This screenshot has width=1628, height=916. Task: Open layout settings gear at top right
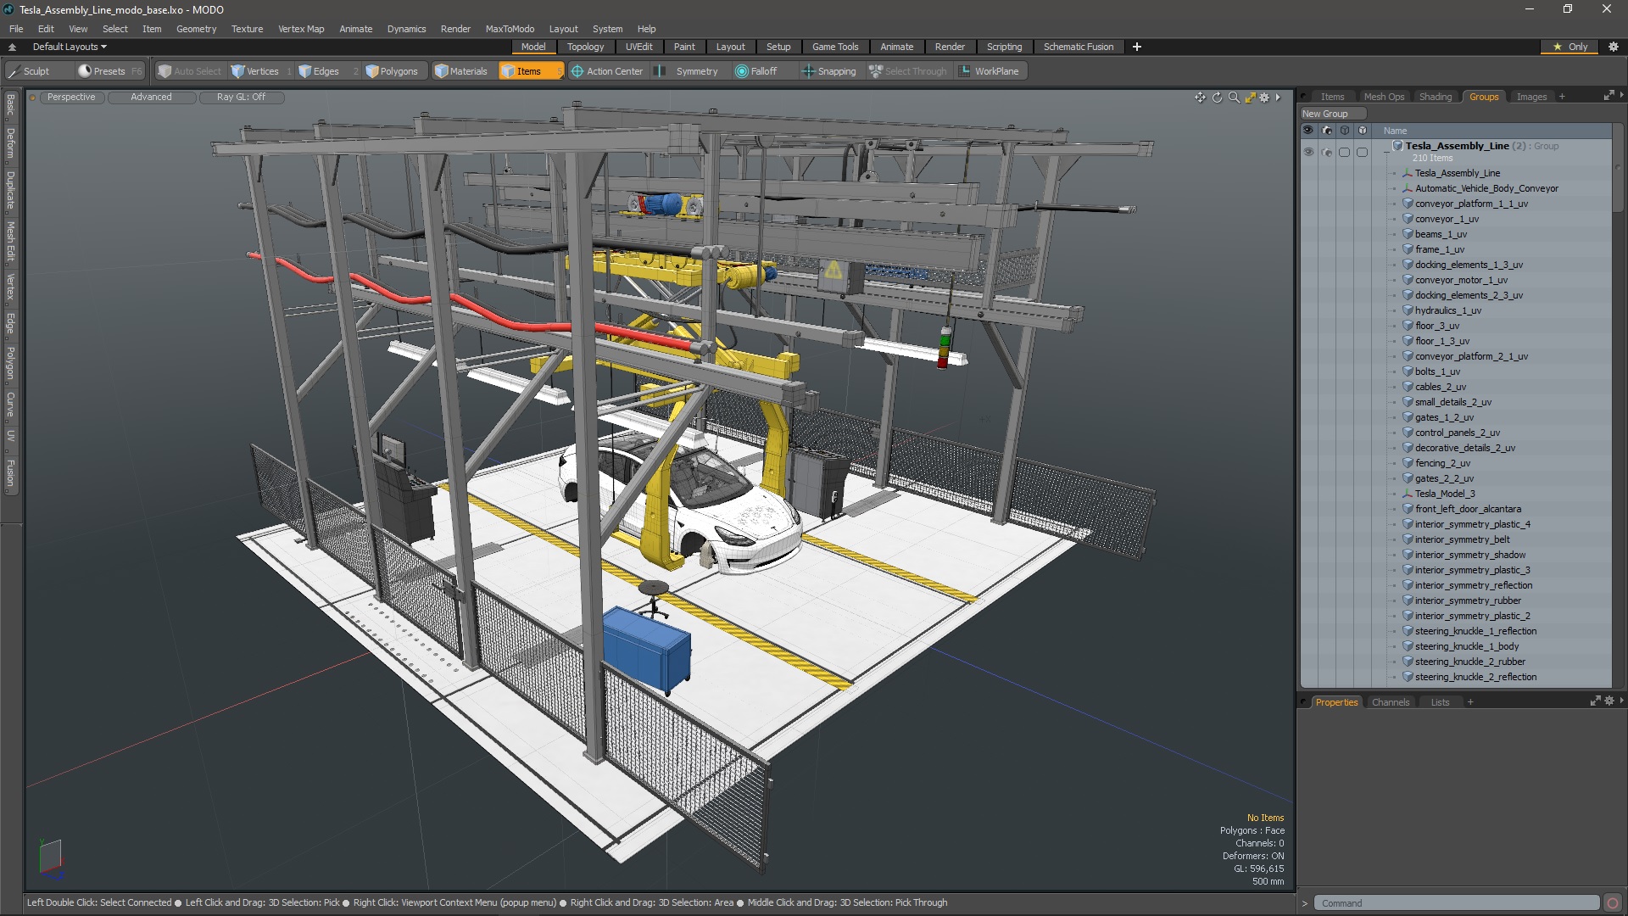coord(1614,47)
